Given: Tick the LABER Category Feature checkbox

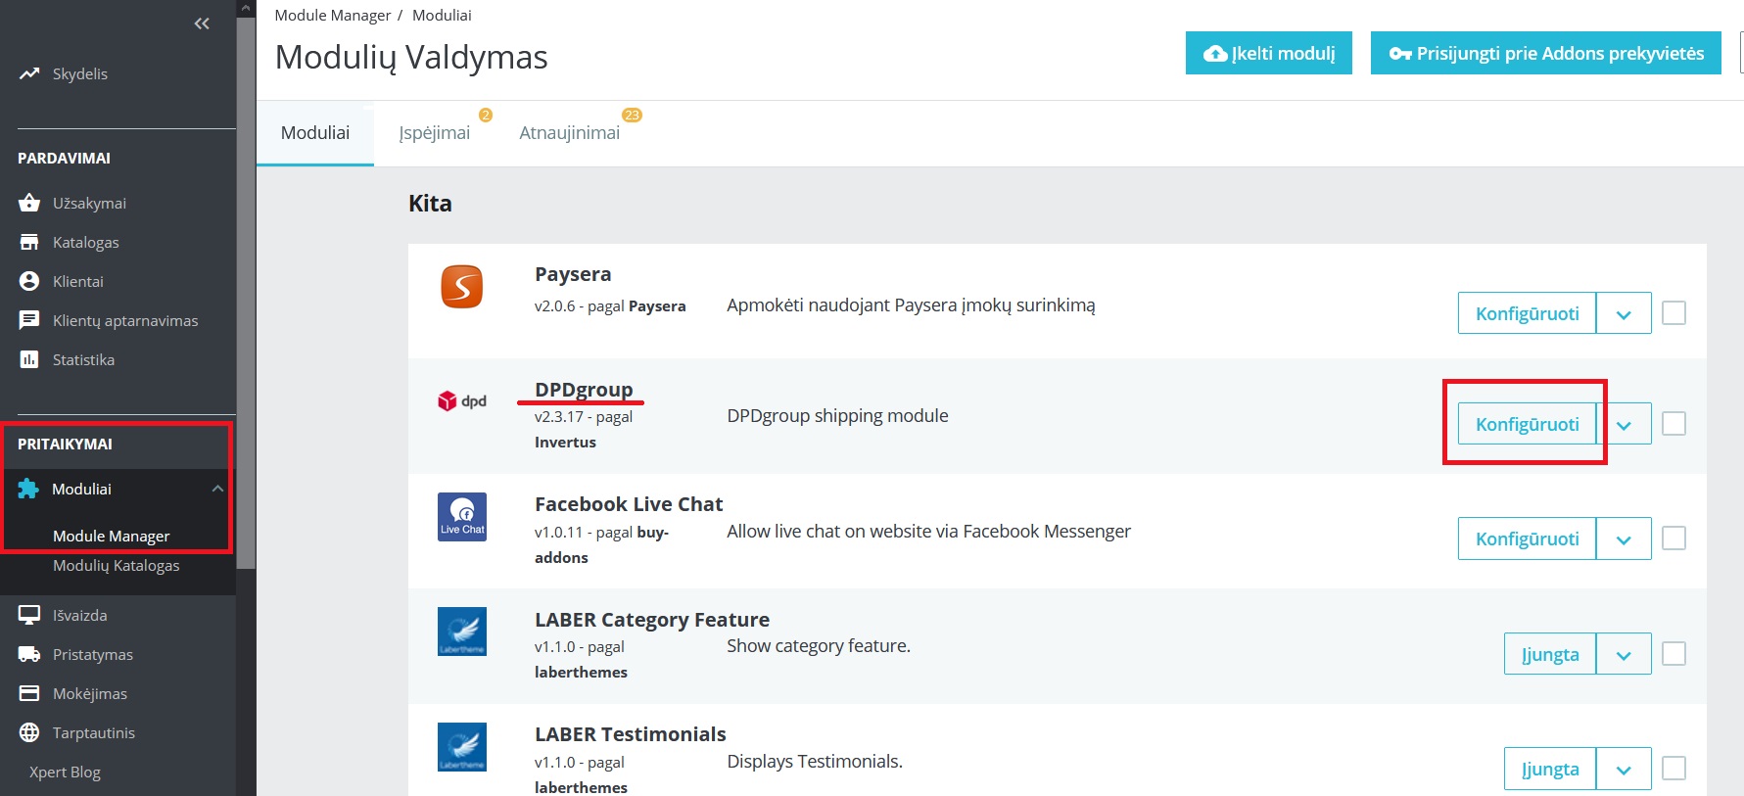Looking at the screenshot, I should click(x=1674, y=654).
